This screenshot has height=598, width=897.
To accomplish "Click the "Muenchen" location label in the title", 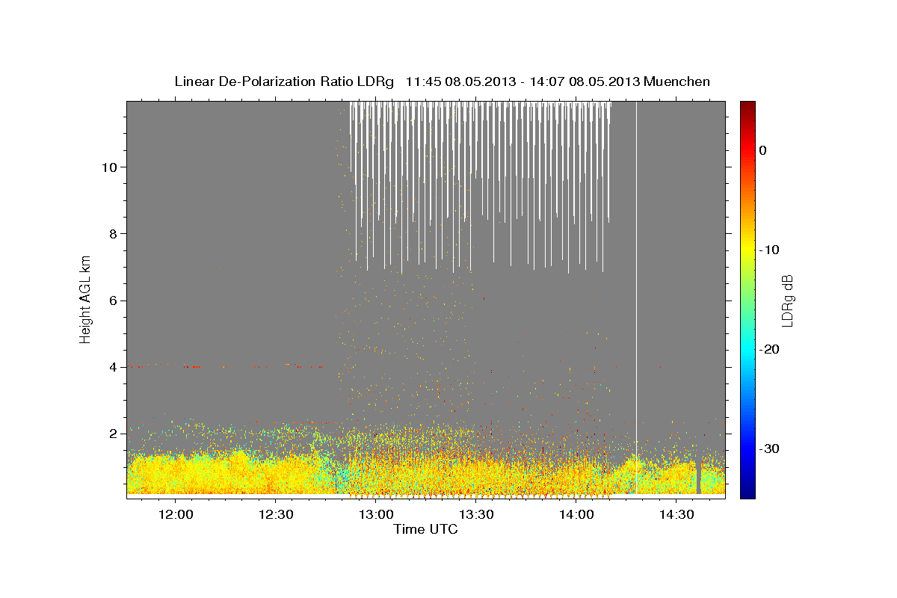I will click(677, 81).
